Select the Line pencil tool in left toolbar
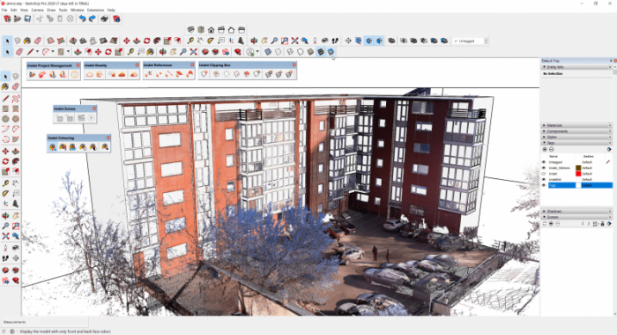This screenshot has width=617, height=335. (5, 99)
